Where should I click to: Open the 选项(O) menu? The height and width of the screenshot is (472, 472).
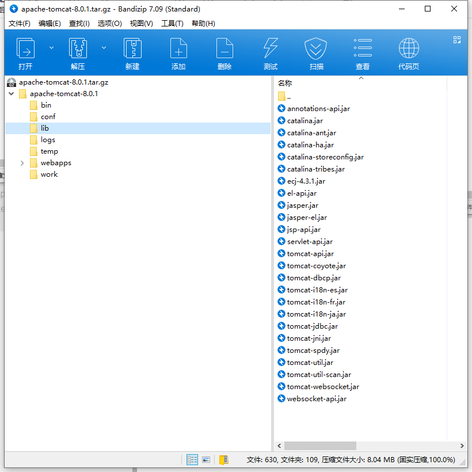pos(109,24)
